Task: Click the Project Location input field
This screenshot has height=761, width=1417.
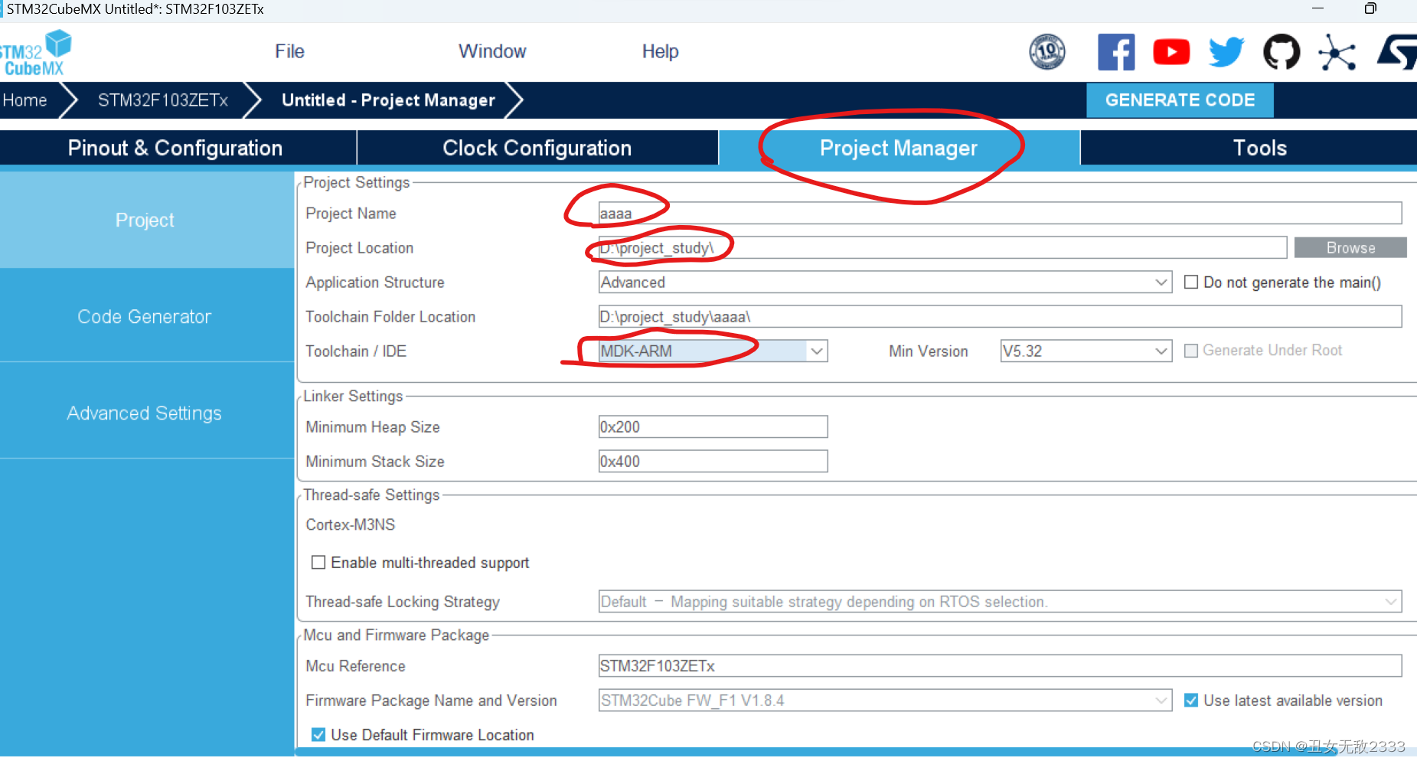Action: click(942, 247)
